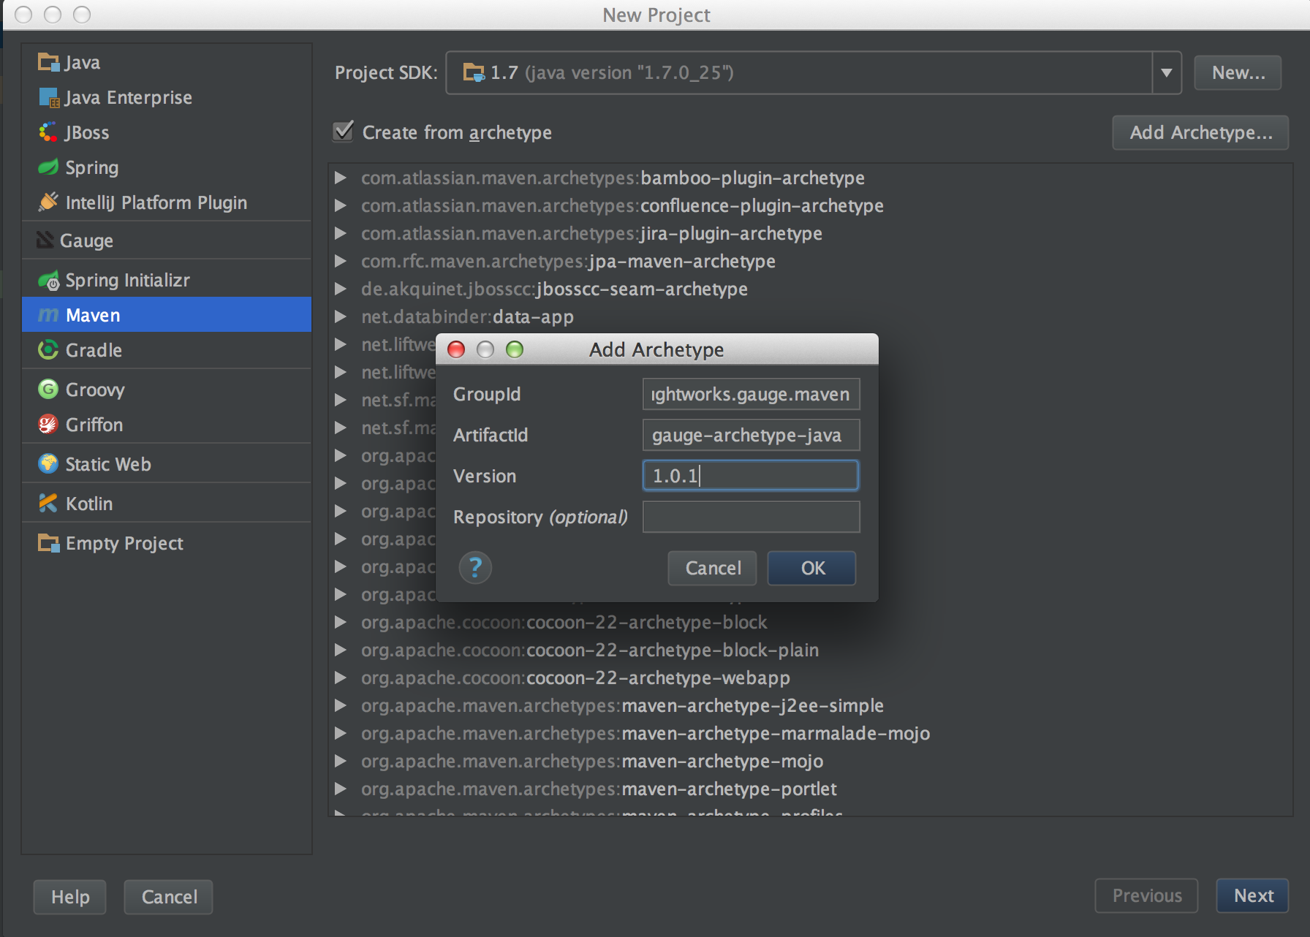The width and height of the screenshot is (1310, 937).
Task: Expand the cocoon-22-archetype-block-plain entry
Action: coord(340,650)
